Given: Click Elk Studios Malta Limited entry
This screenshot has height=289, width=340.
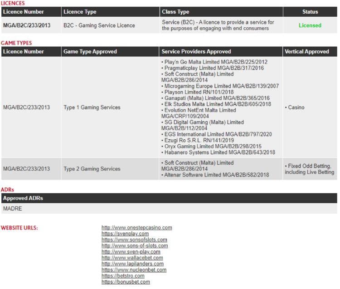Looking at the screenshot, I should [216, 104].
